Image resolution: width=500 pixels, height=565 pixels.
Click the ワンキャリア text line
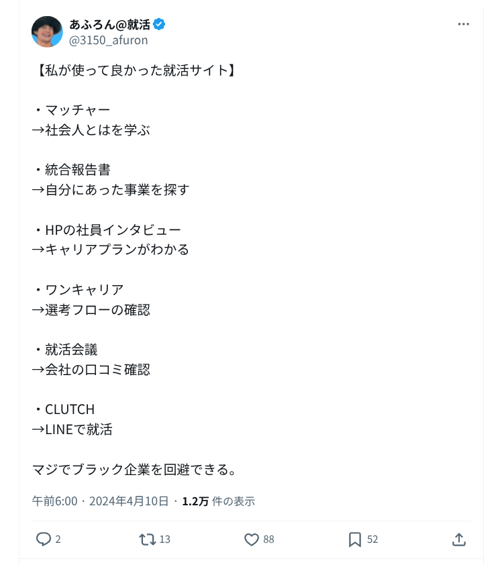(85, 290)
